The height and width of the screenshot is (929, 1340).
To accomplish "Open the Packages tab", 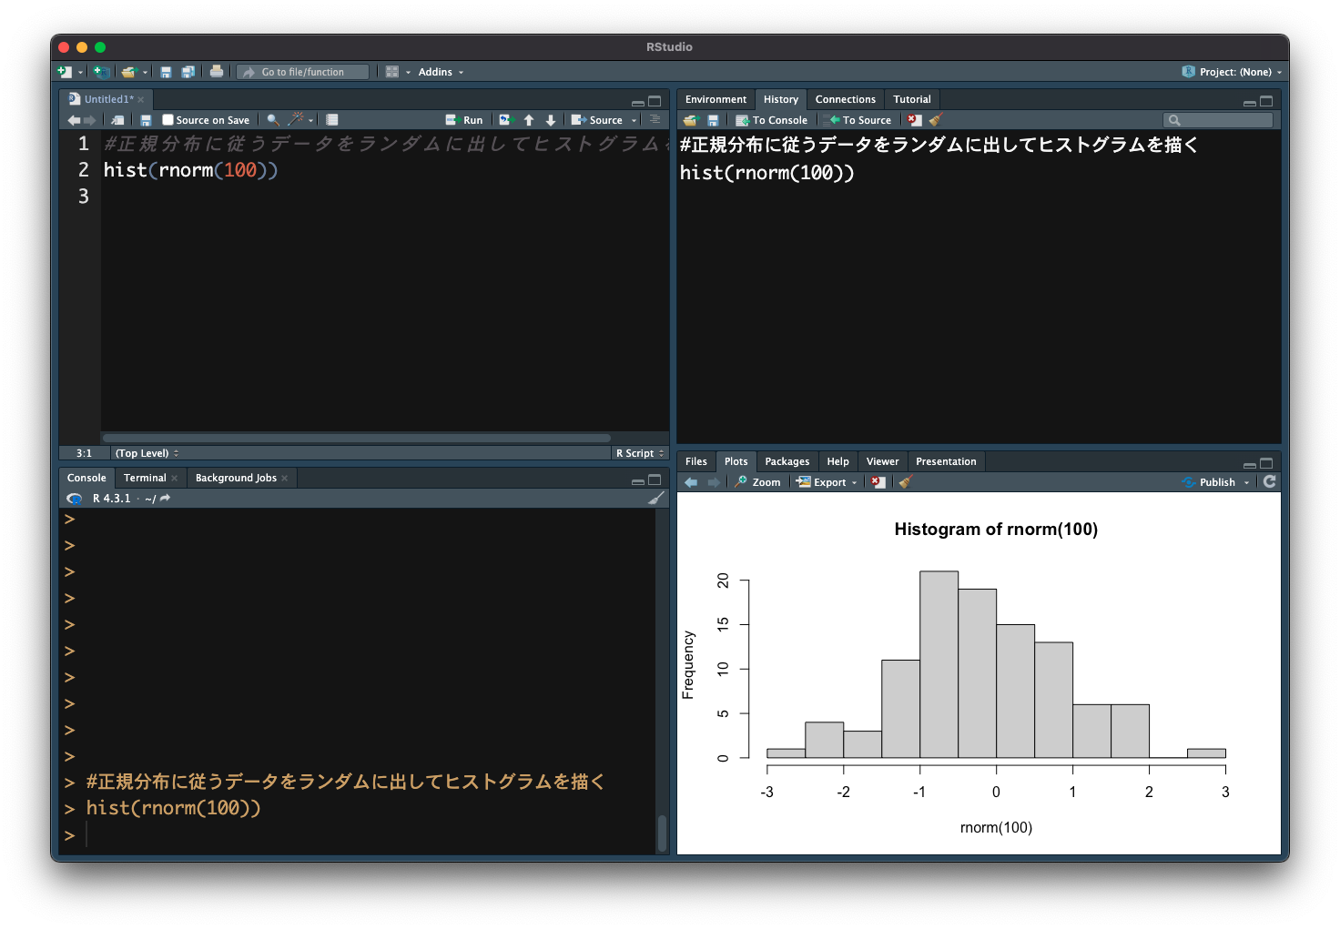I will [x=787, y=461].
